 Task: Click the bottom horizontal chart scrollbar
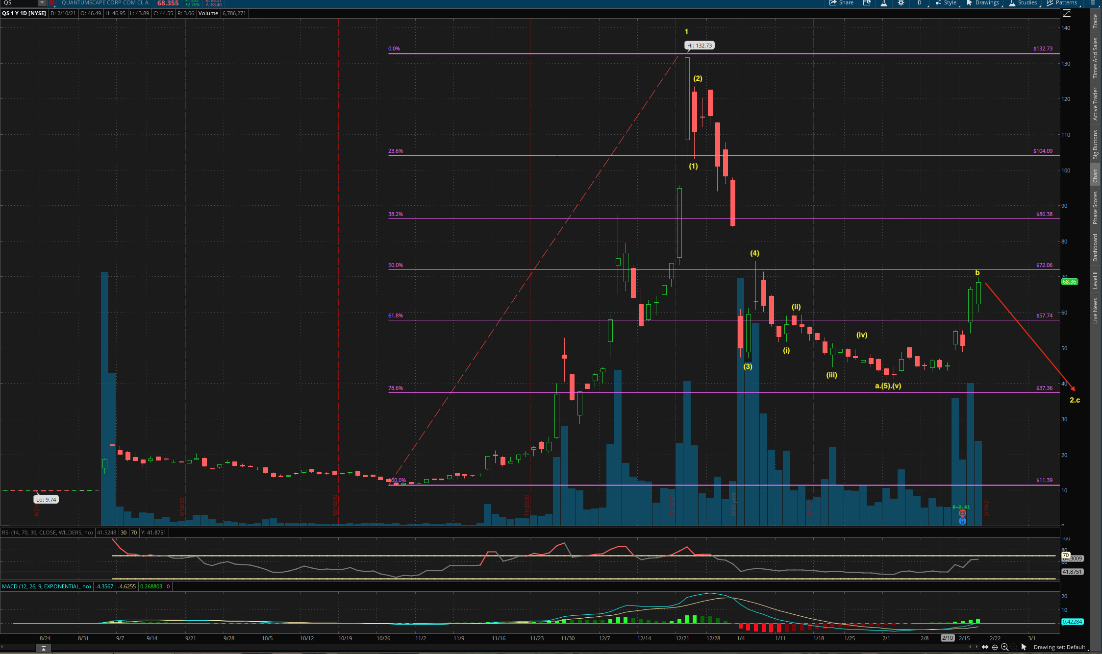click(x=490, y=648)
